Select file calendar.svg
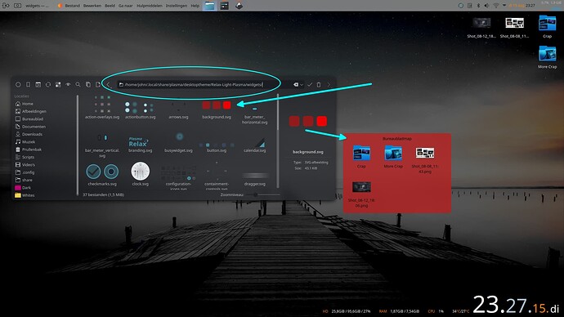 coord(255,145)
